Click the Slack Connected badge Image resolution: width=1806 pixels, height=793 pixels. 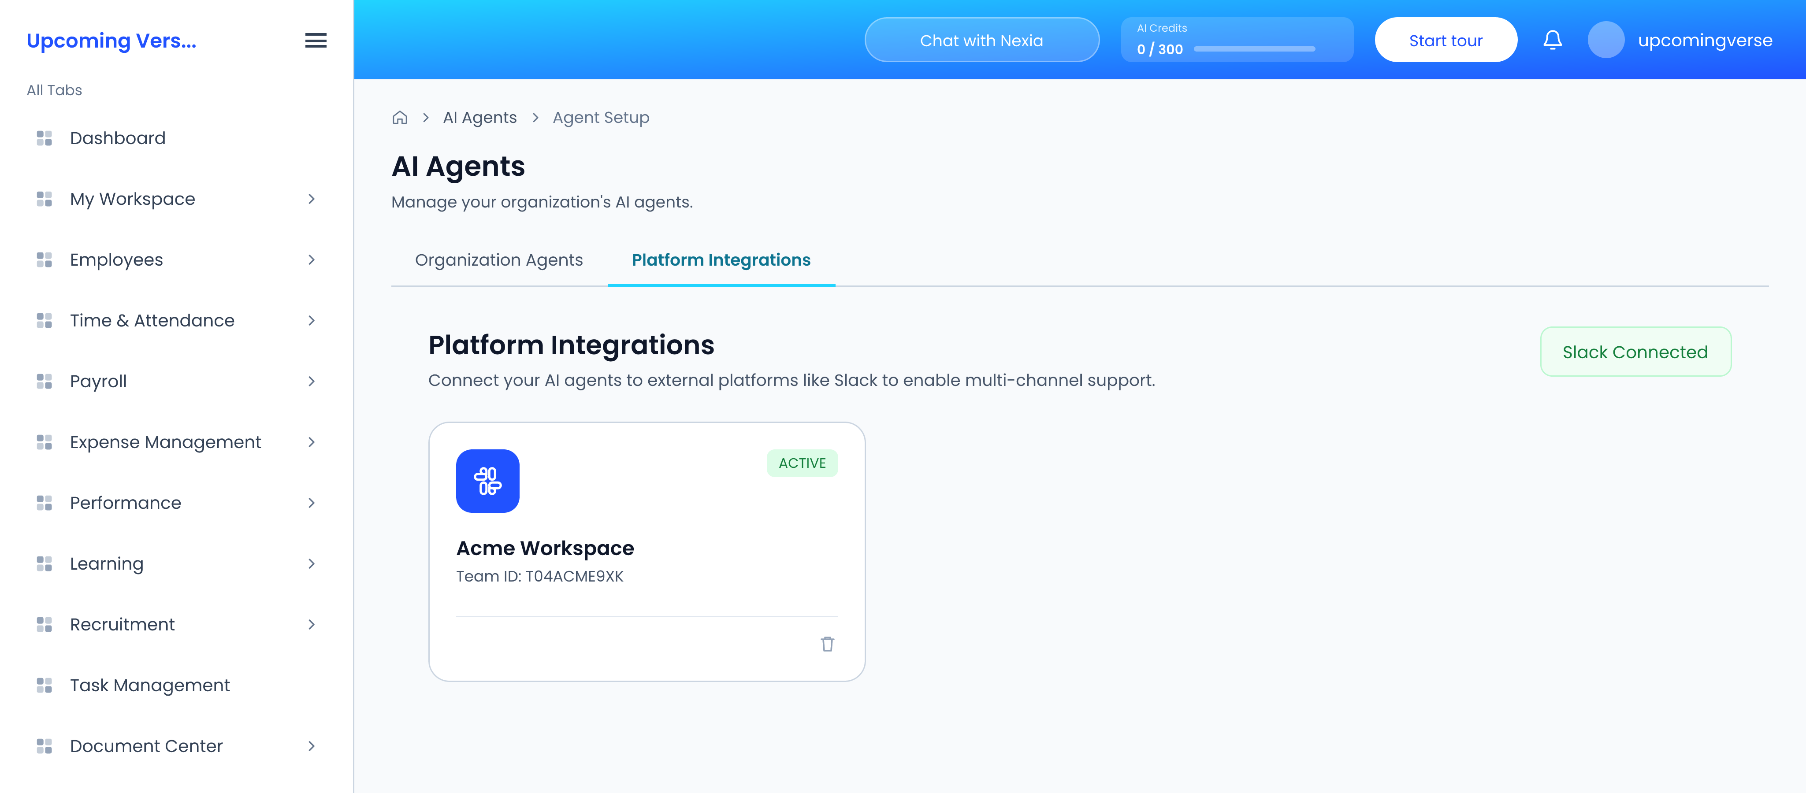click(1635, 352)
